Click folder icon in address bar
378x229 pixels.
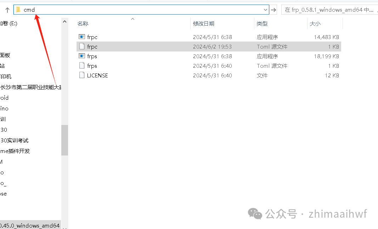tap(18, 10)
